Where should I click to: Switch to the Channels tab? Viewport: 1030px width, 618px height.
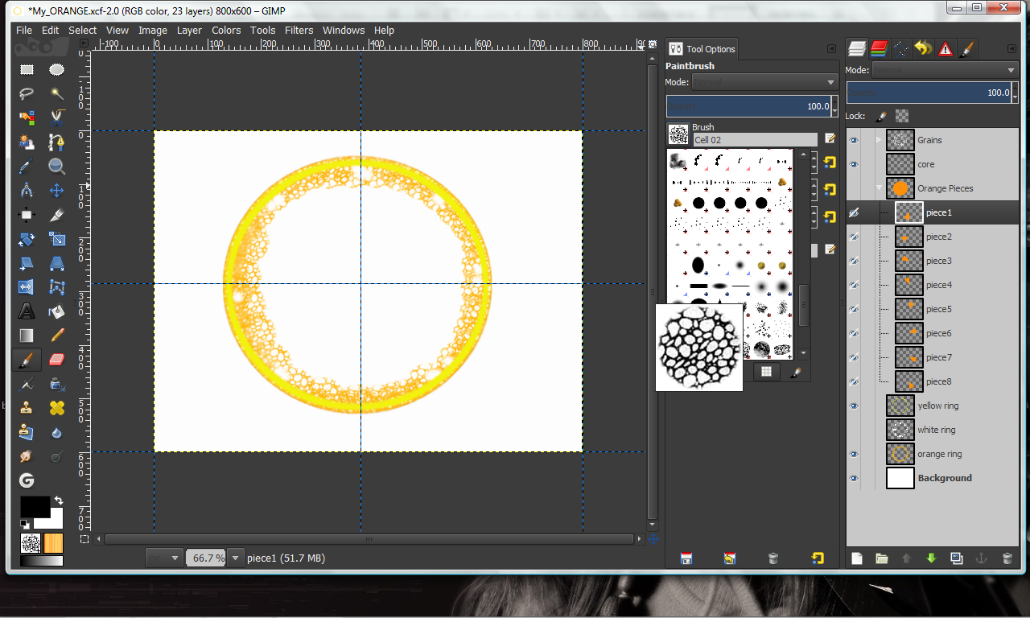tap(880, 48)
